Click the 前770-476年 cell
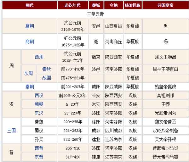This screenshot has width=189, height=162. 73,69
